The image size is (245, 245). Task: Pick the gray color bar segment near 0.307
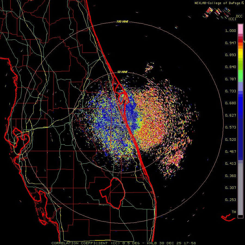pos(240,189)
